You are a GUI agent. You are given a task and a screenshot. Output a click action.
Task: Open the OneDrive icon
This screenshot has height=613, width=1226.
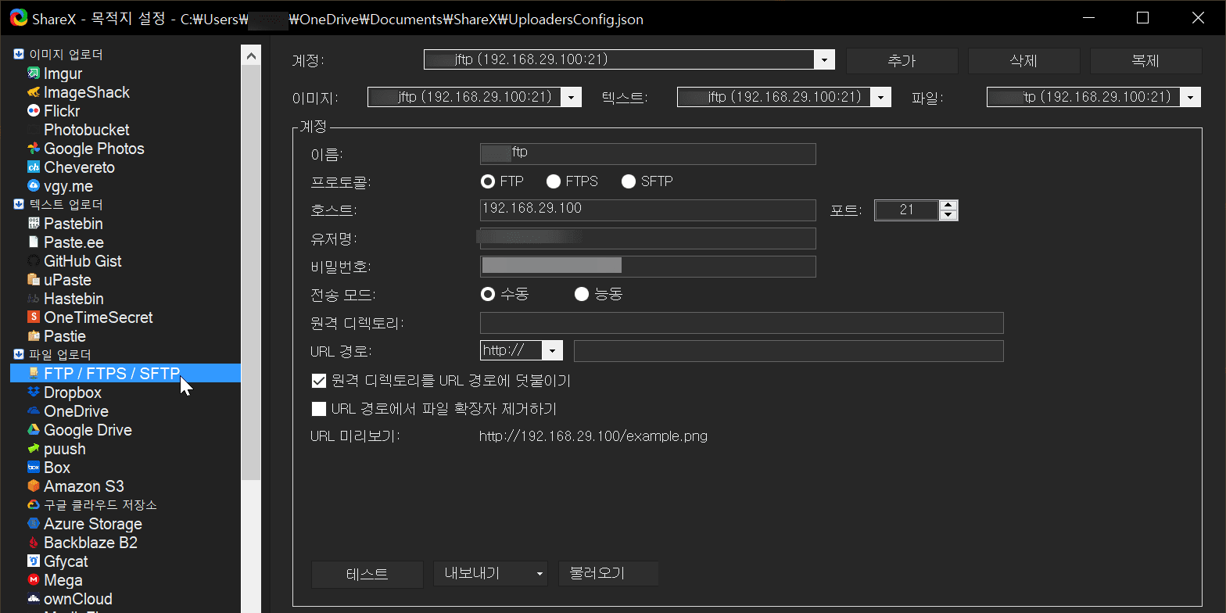click(x=34, y=411)
